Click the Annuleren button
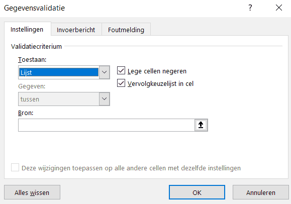291x204 pixels. (261, 192)
